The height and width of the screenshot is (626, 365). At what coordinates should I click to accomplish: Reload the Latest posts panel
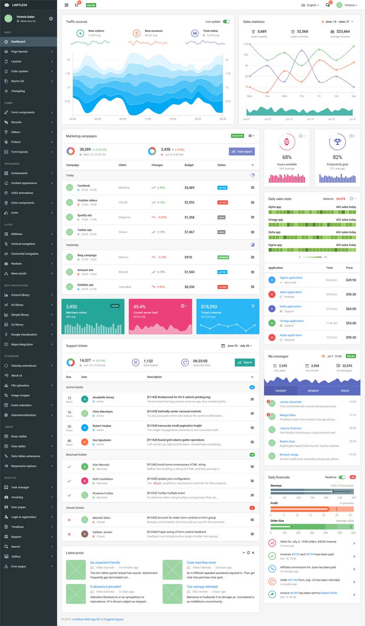click(248, 552)
